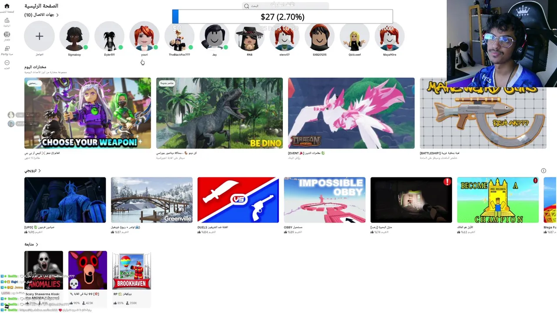
Task: Open the DUELS knife vs gun thumbnail
Action: 238,200
